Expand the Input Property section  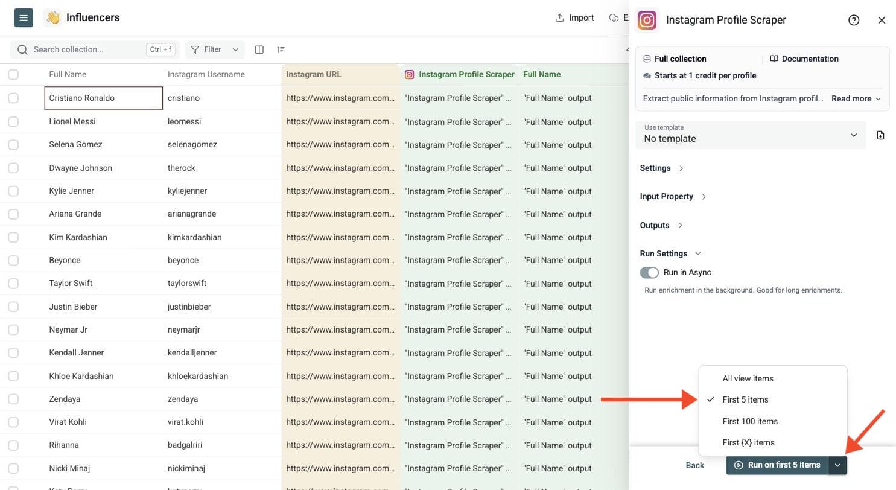(x=673, y=196)
